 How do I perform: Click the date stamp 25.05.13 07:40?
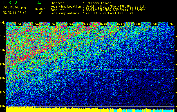pos(14,13)
